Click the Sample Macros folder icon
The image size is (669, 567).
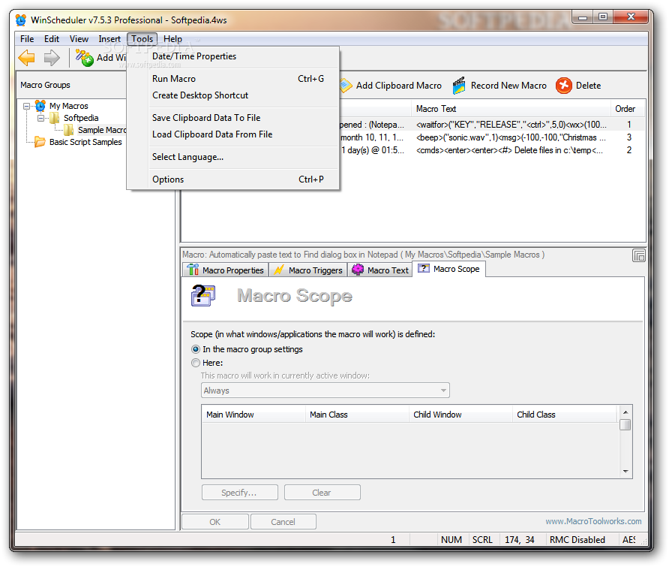[69, 130]
